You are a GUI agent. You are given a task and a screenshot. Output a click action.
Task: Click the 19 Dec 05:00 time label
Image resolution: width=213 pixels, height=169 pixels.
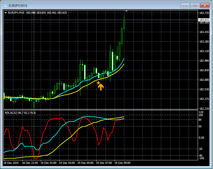[x=86, y=163]
